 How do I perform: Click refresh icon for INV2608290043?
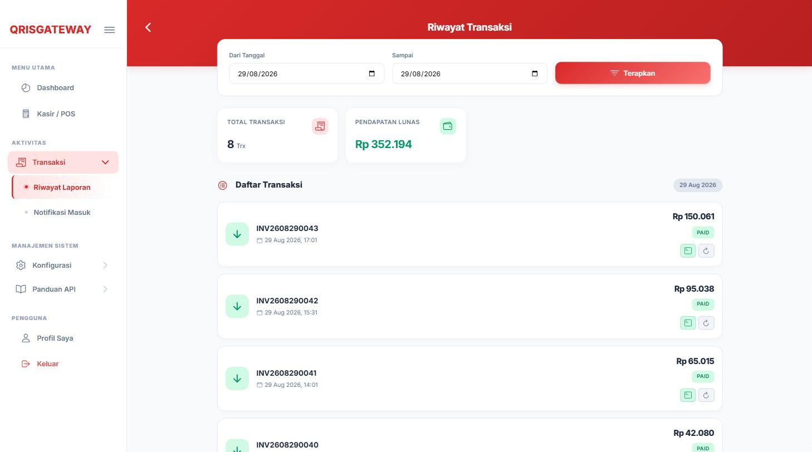706,251
